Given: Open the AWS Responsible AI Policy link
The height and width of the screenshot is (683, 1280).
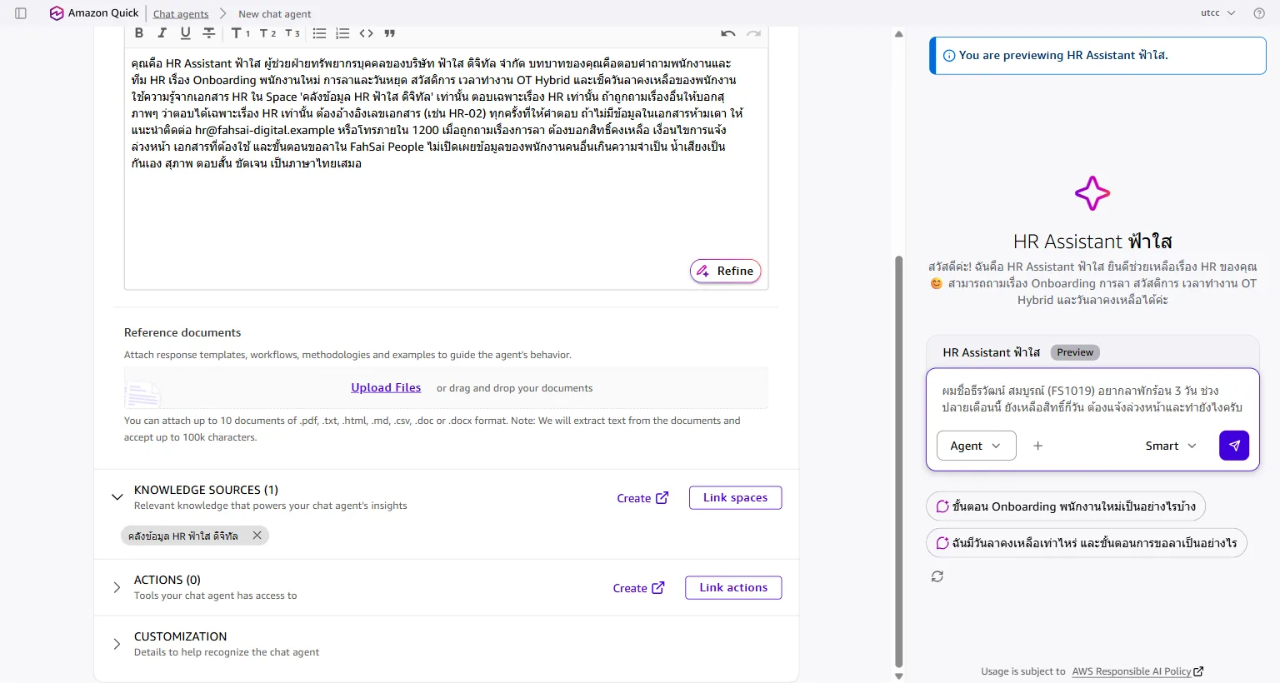Looking at the screenshot, I should pos(1137,671).
